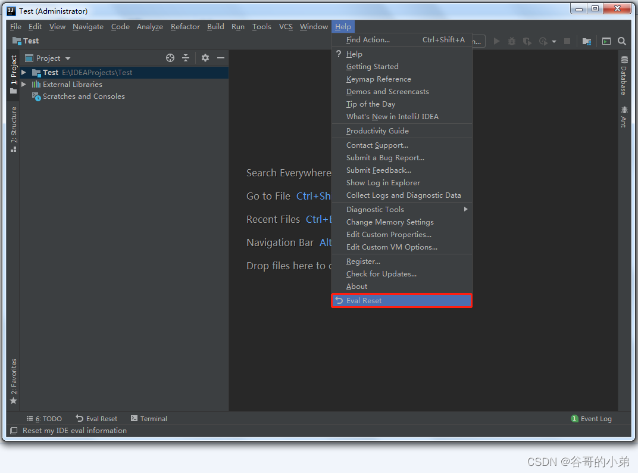Open Change Memory Settings
638x473 pixels.
coord(402,222)
